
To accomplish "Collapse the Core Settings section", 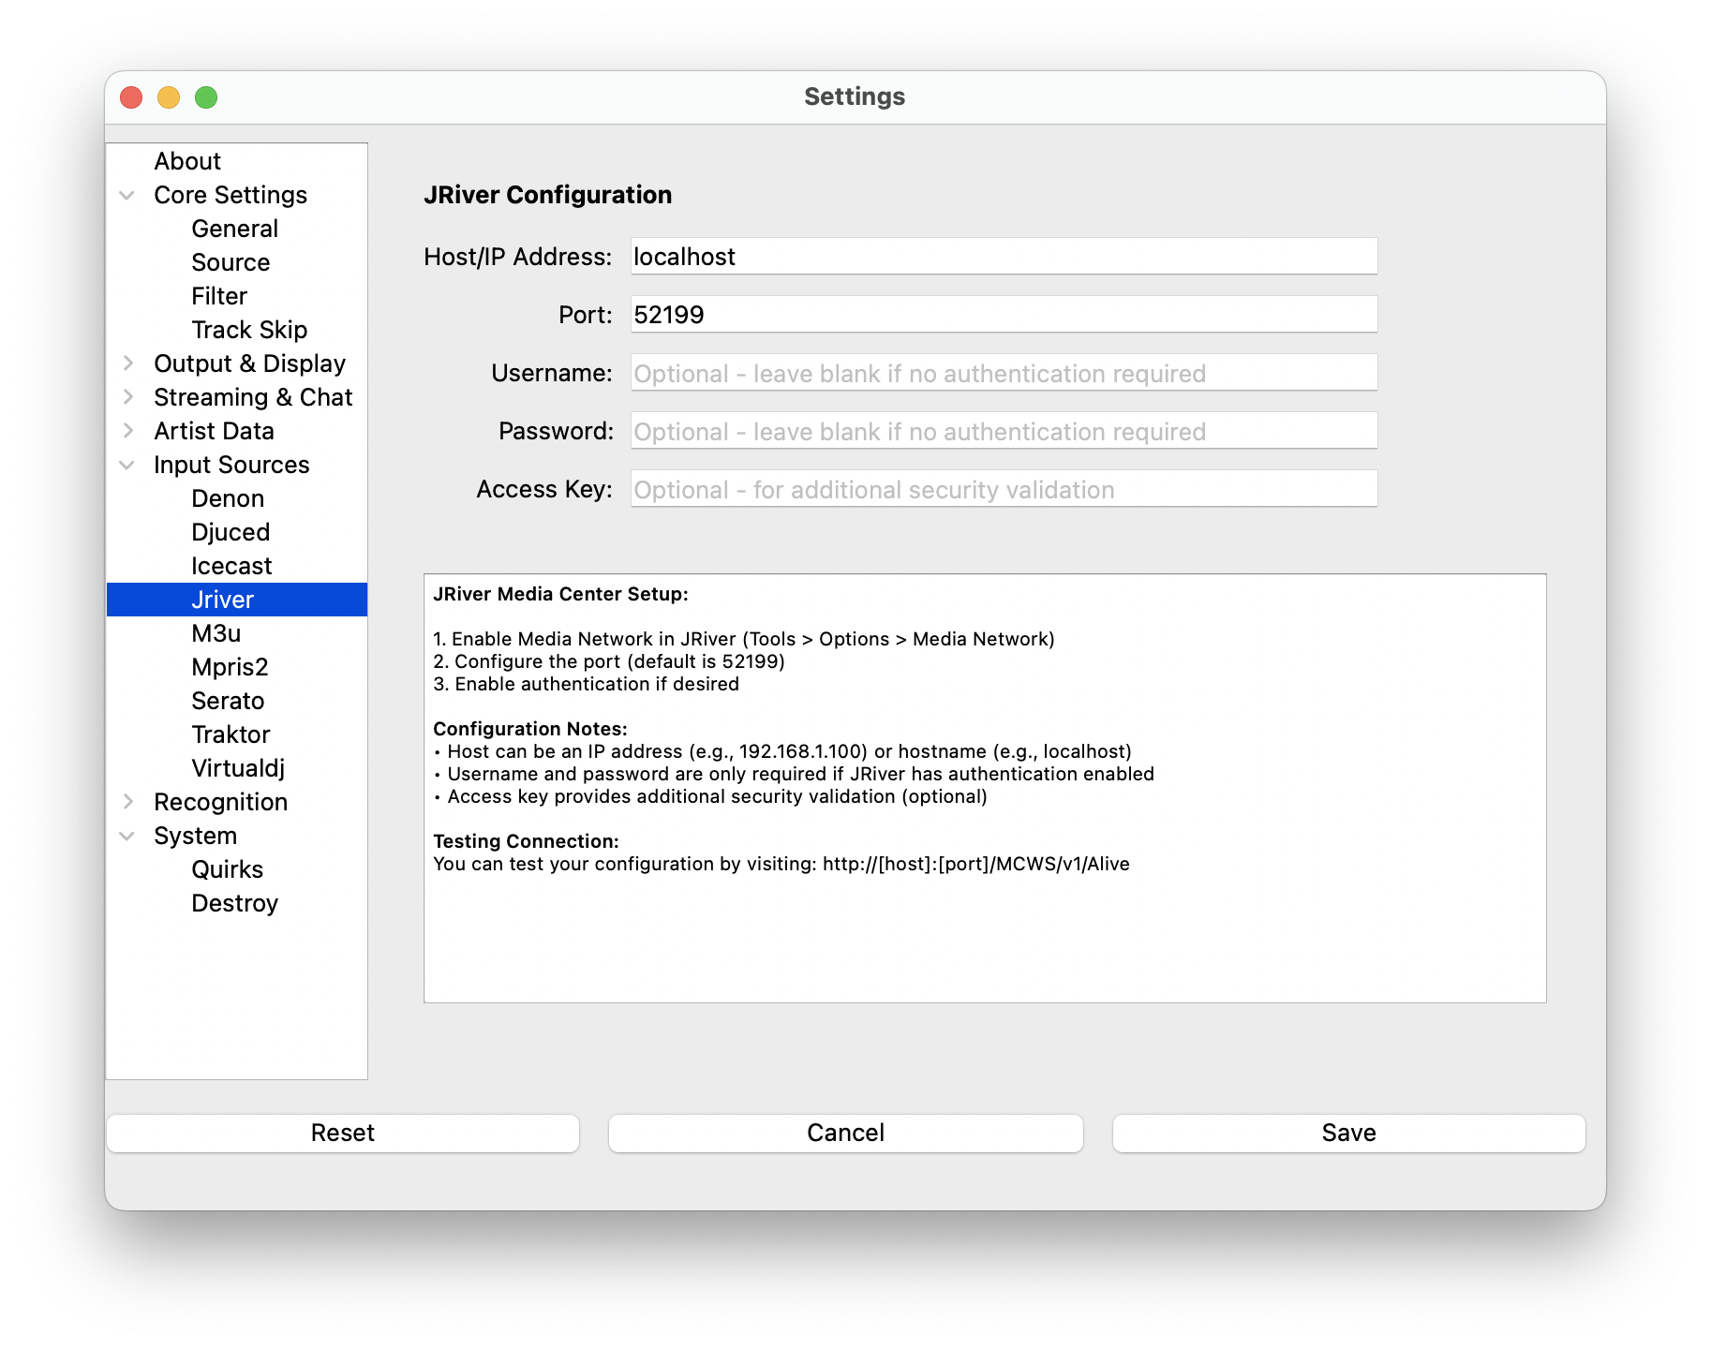I will pos(128,195).
